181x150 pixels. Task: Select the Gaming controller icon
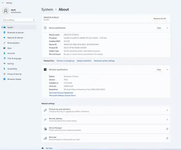click(5, 64)
